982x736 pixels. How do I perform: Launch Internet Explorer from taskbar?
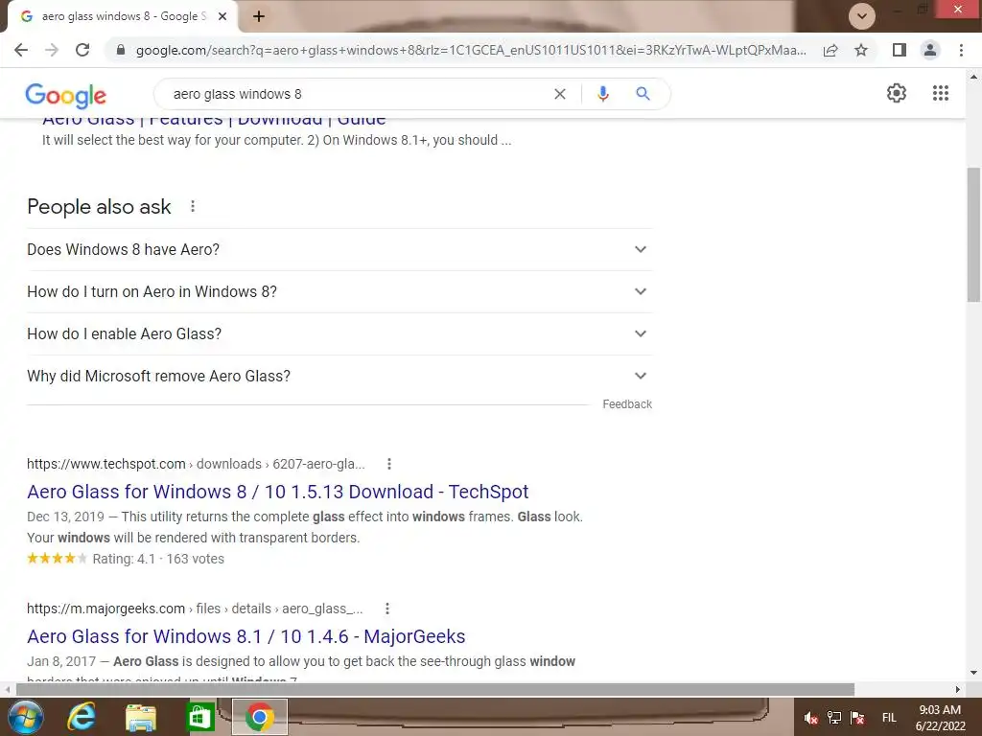(82, 717)
